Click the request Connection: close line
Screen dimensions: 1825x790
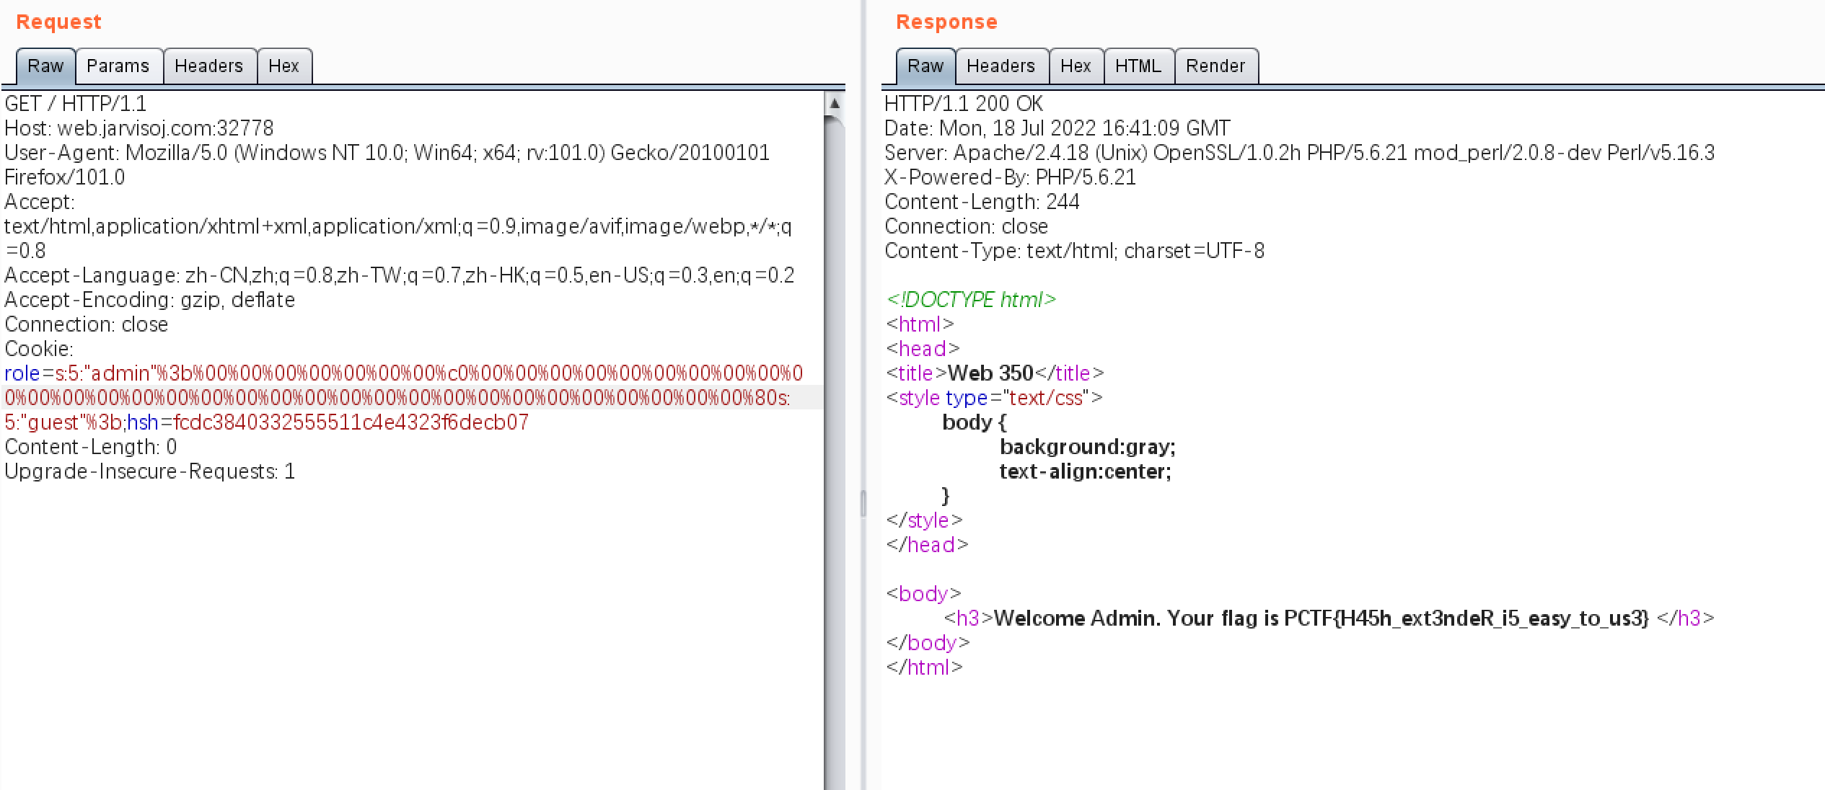[x=87, y=324]
